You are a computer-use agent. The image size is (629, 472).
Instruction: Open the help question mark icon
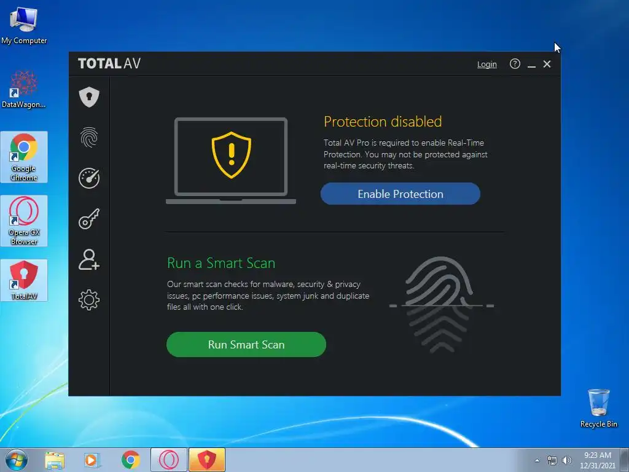tap(515, 64)
